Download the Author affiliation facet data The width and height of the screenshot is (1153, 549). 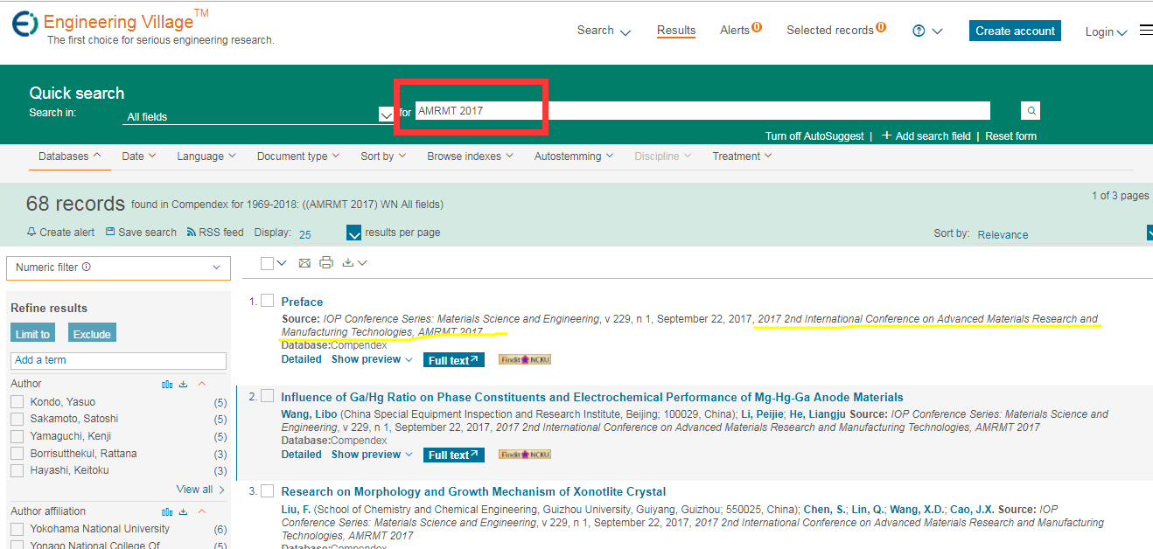click(184, 511)
